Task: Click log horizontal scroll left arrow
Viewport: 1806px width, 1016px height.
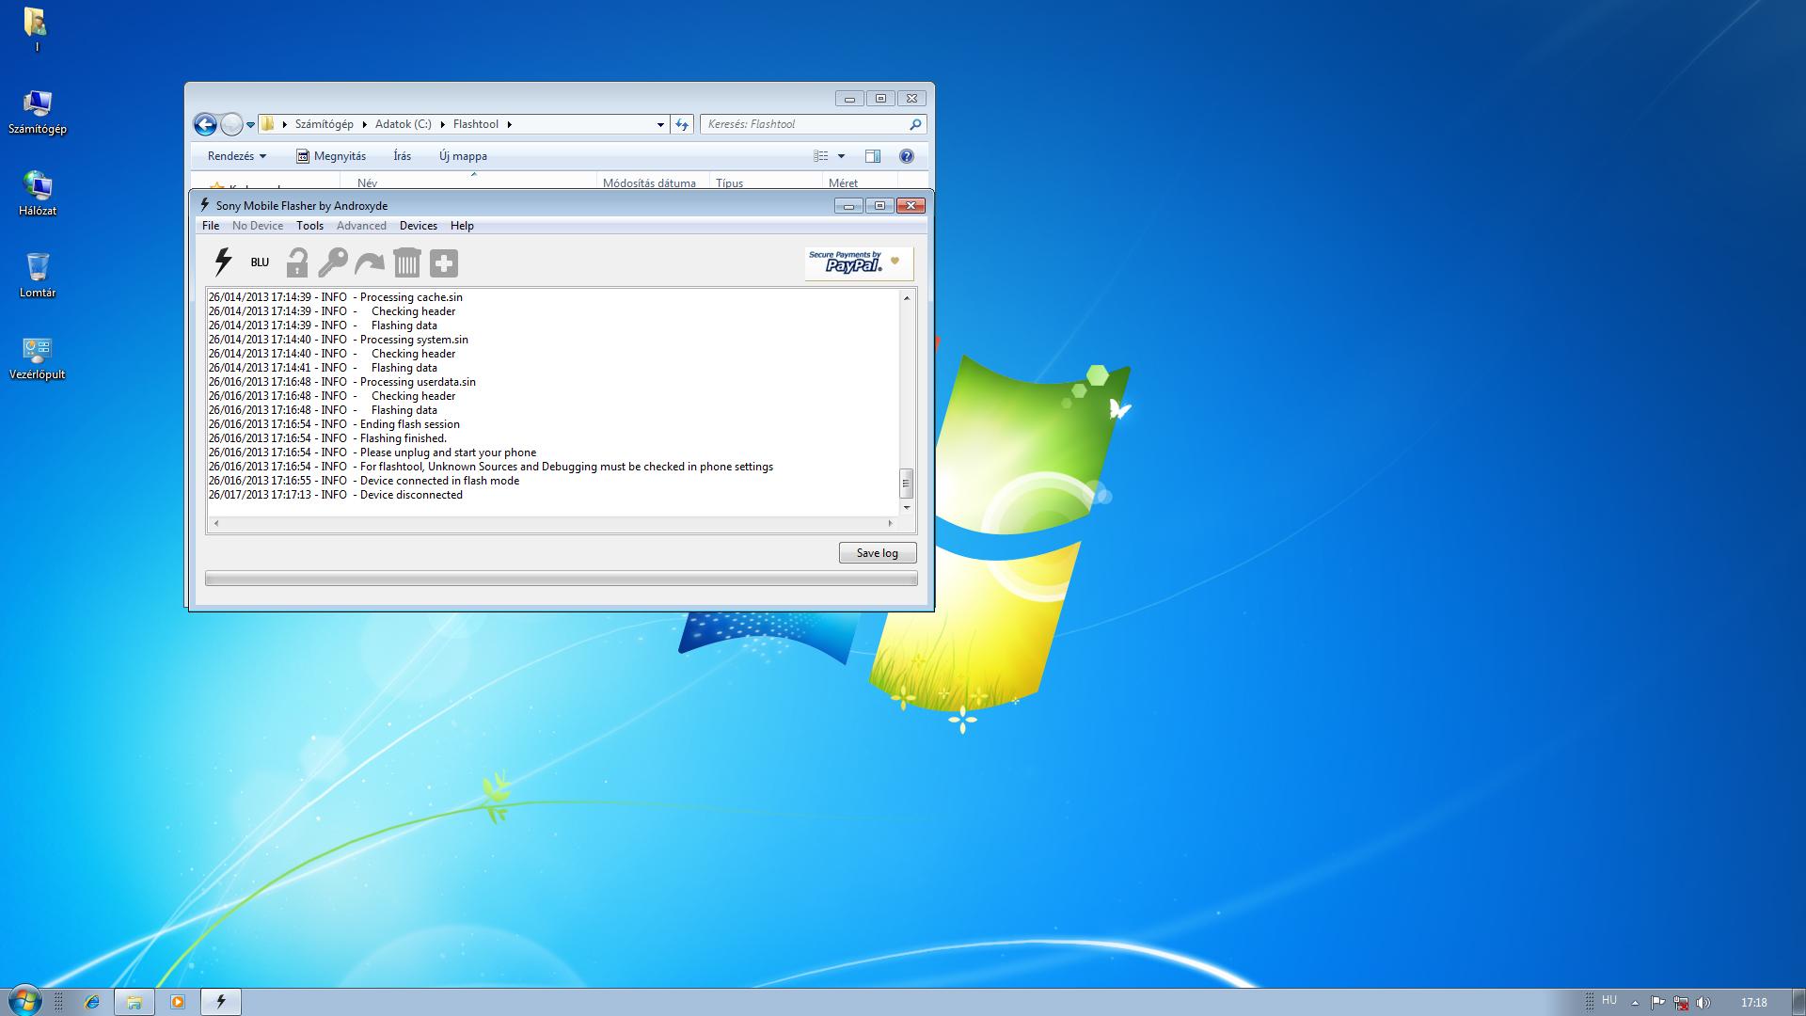Action: 216,523
